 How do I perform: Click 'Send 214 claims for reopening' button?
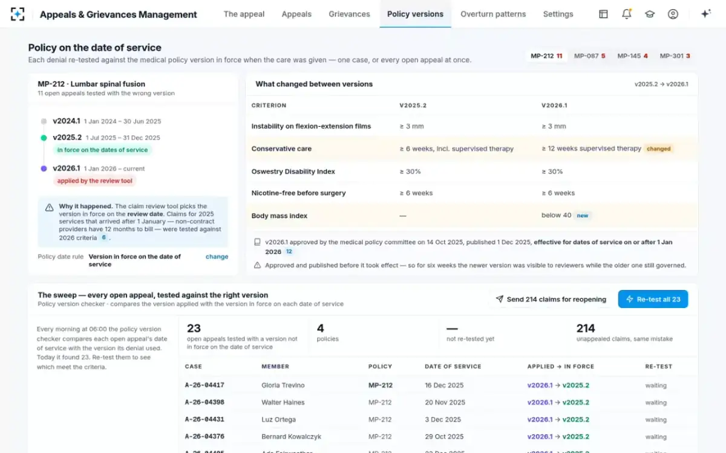click(551, 299)
